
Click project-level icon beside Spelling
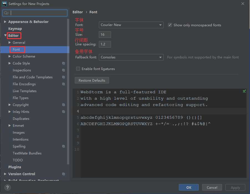coord(63,146)
